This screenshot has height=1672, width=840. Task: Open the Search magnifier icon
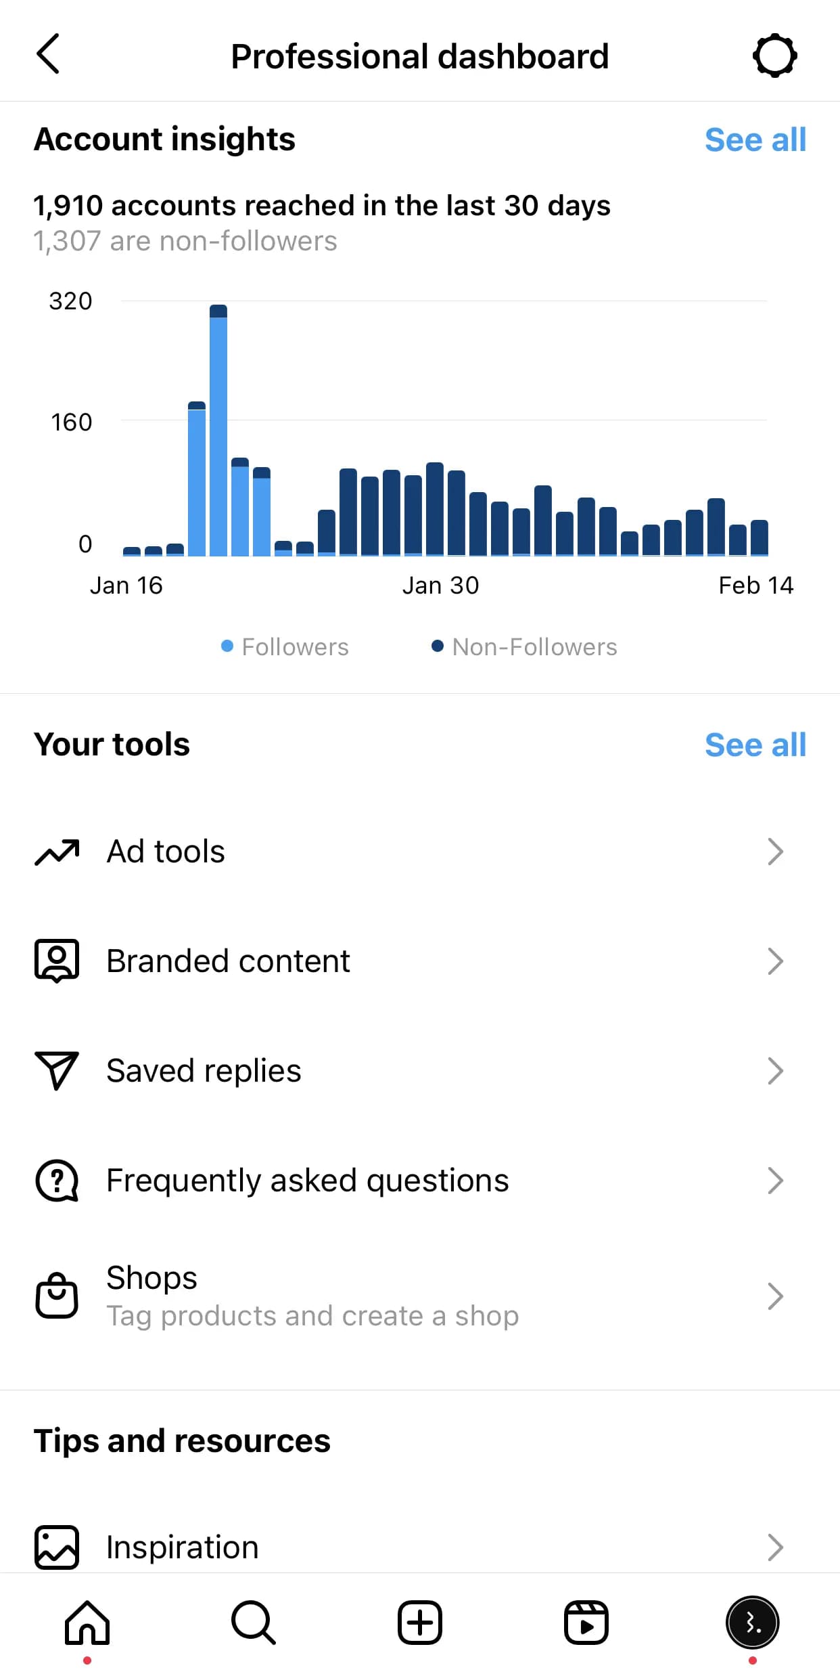[x=254, y=1623]
